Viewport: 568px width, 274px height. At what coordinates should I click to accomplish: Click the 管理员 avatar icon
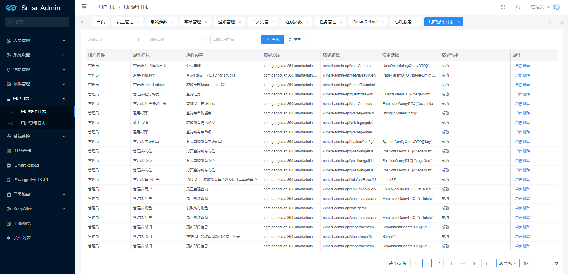557,7
